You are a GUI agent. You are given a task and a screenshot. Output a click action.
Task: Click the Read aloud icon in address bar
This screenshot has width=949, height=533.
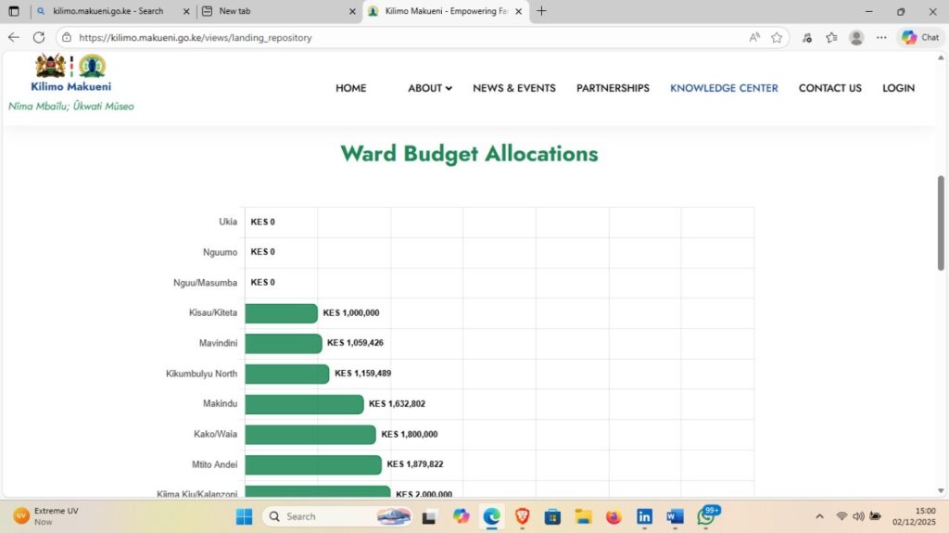pos(754,37)
